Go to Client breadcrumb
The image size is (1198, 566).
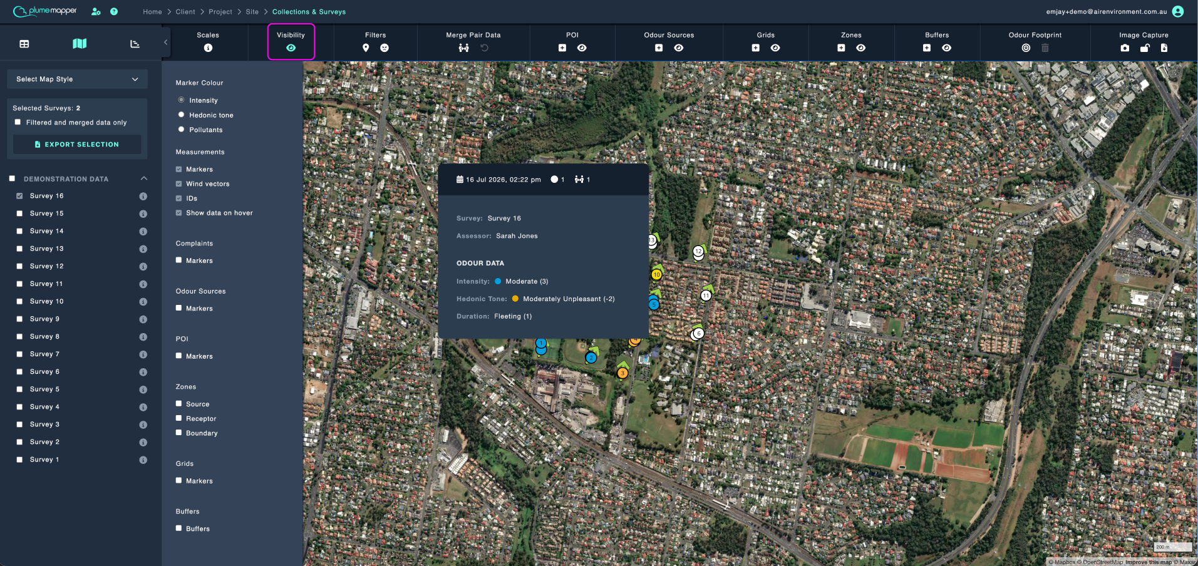click(185, 12)
